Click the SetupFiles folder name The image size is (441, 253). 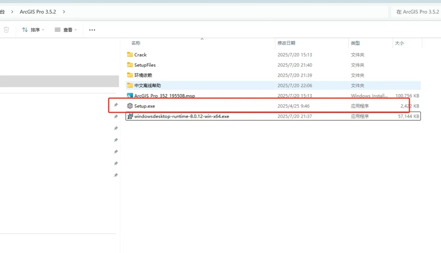tap(145, 65)
